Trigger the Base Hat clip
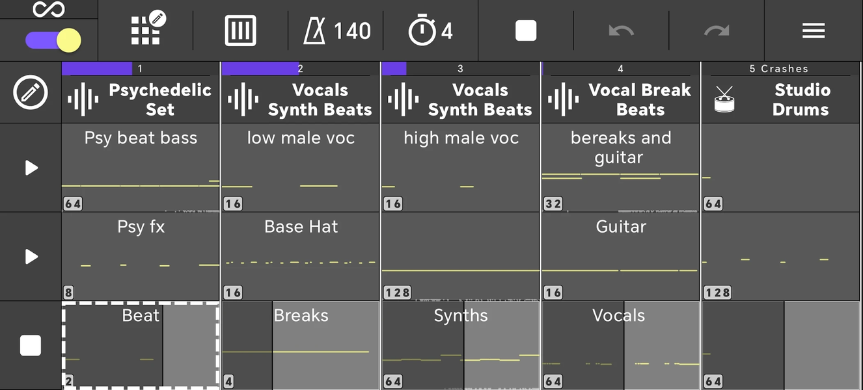 pos(300,255)
